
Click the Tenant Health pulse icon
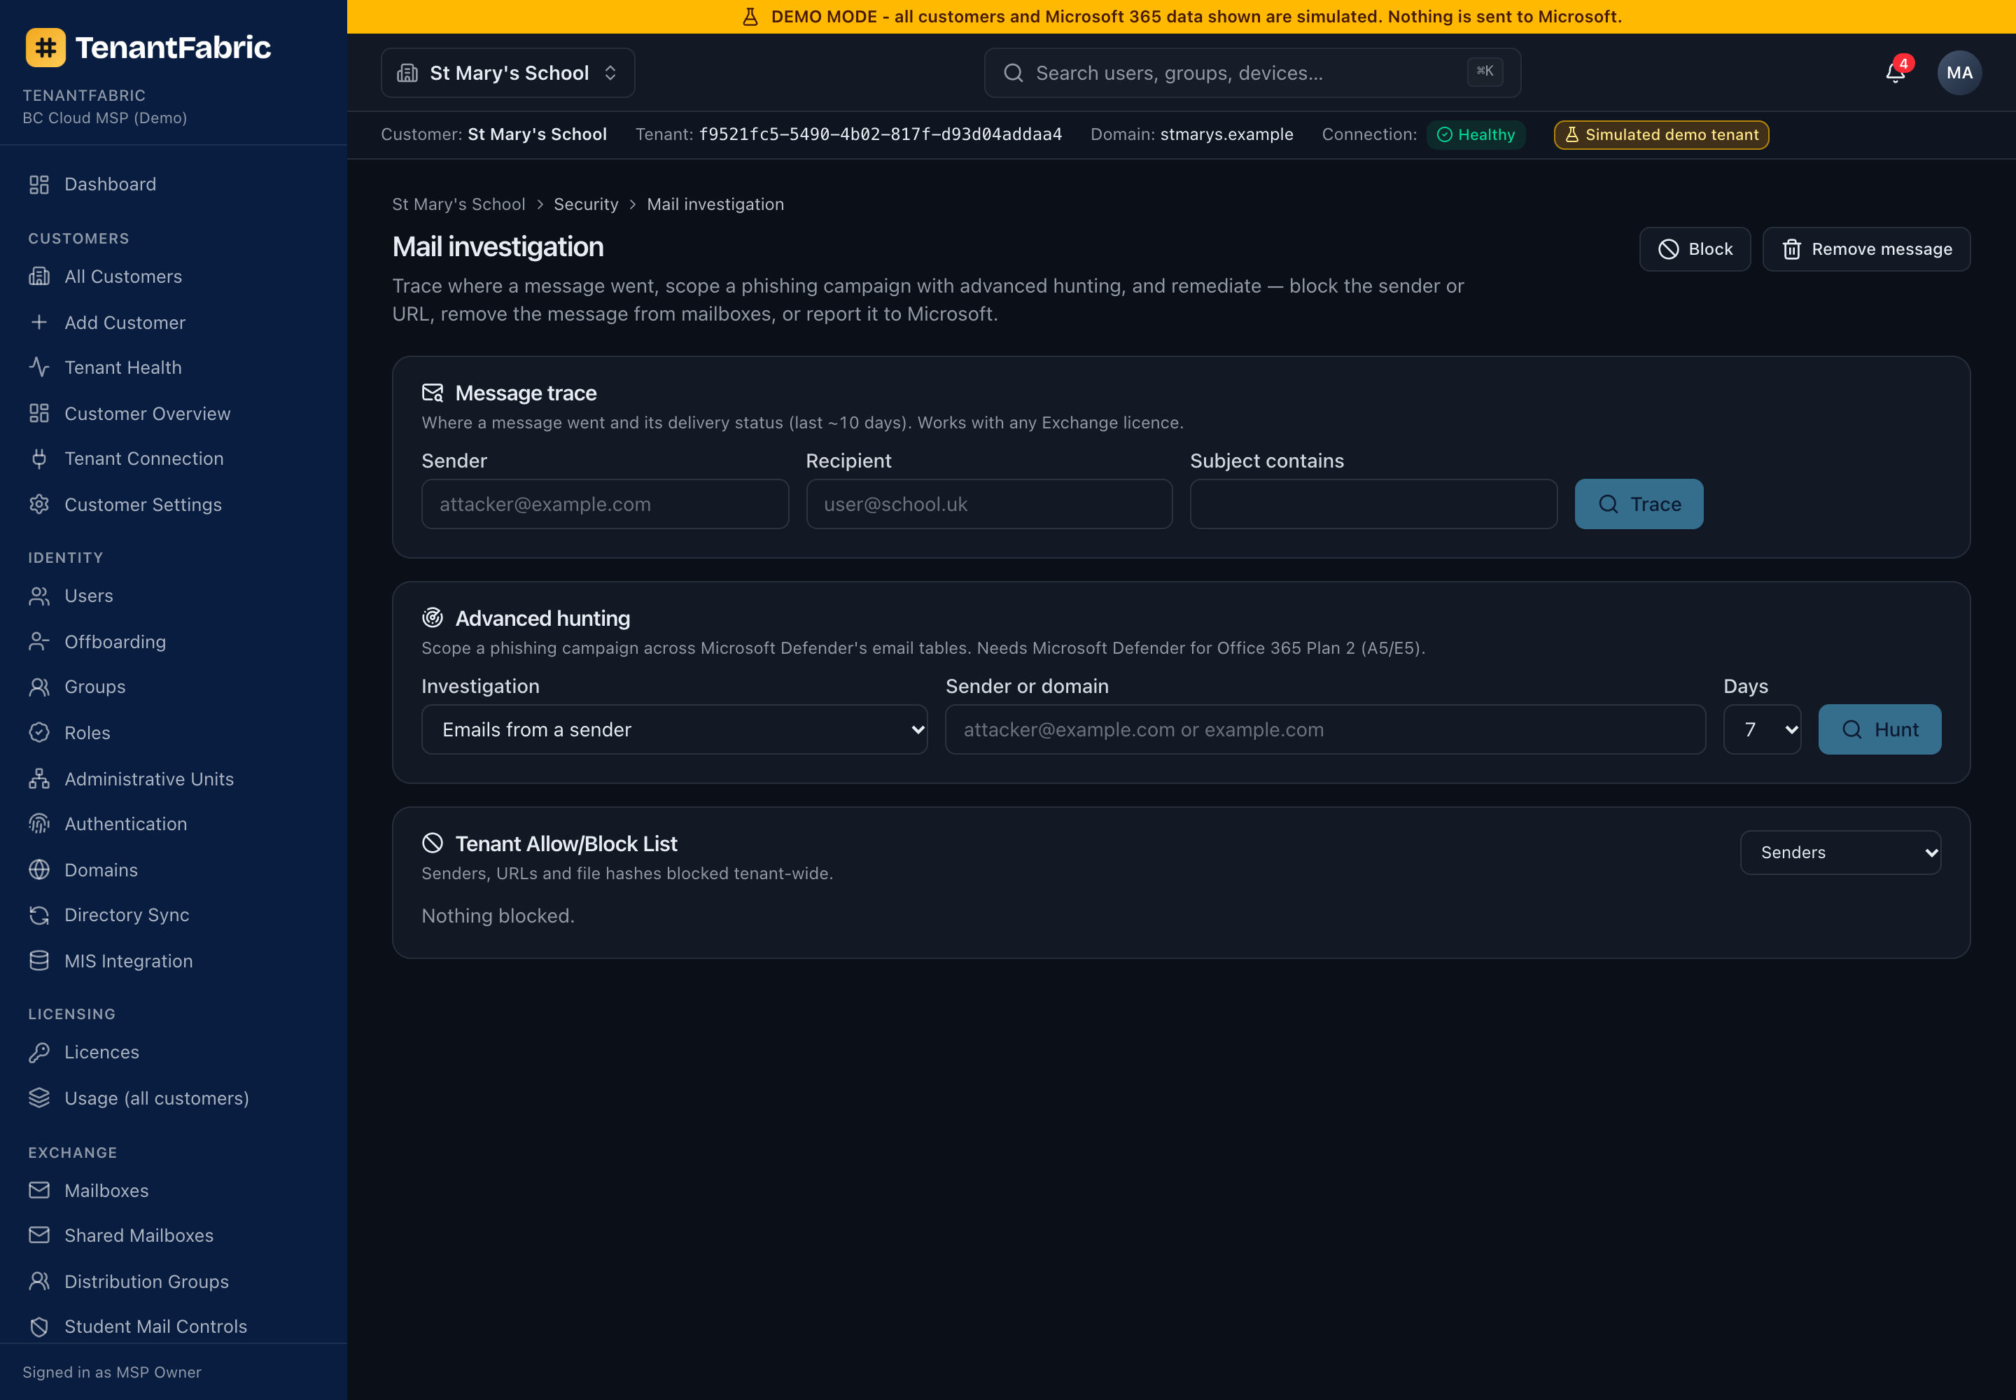(39, 367)
